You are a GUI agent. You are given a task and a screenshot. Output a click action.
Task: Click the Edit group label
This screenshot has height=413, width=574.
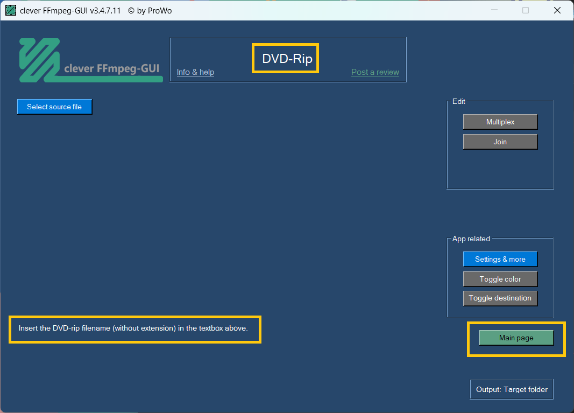(459, 102)
